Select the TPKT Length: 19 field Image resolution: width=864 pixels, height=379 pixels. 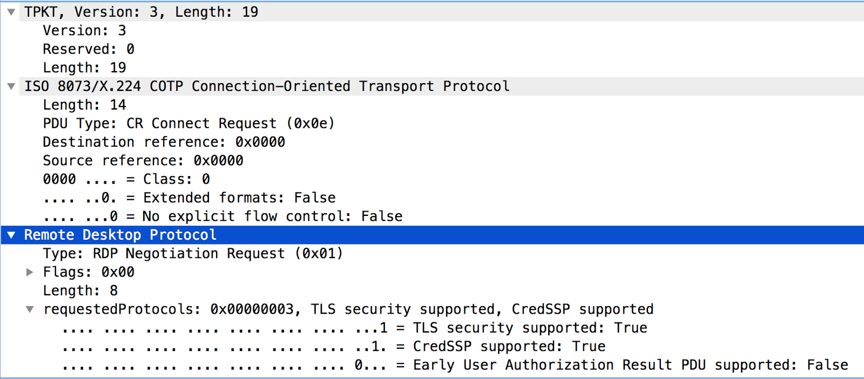(84, 68)
